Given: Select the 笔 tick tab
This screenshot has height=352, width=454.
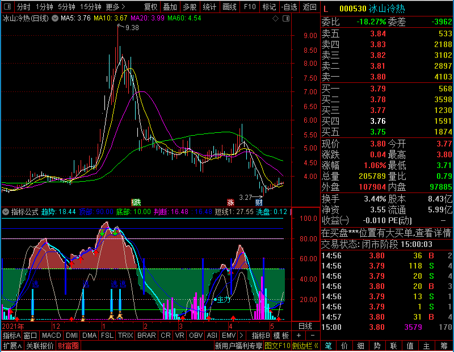Looking at the screenshot, I should coord(328,346).
